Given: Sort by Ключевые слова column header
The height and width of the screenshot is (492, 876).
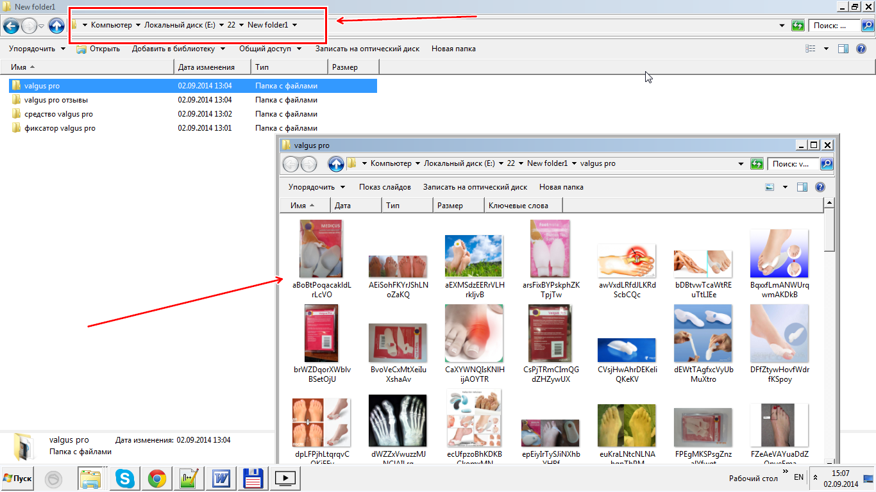Looking at the screenshot, I should (x=523, y=206).
